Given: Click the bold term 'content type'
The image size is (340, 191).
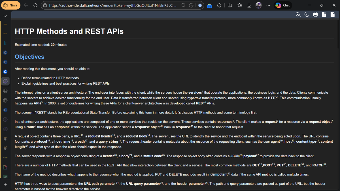Looking at the screenshot, I should click(x=306, y=142).
